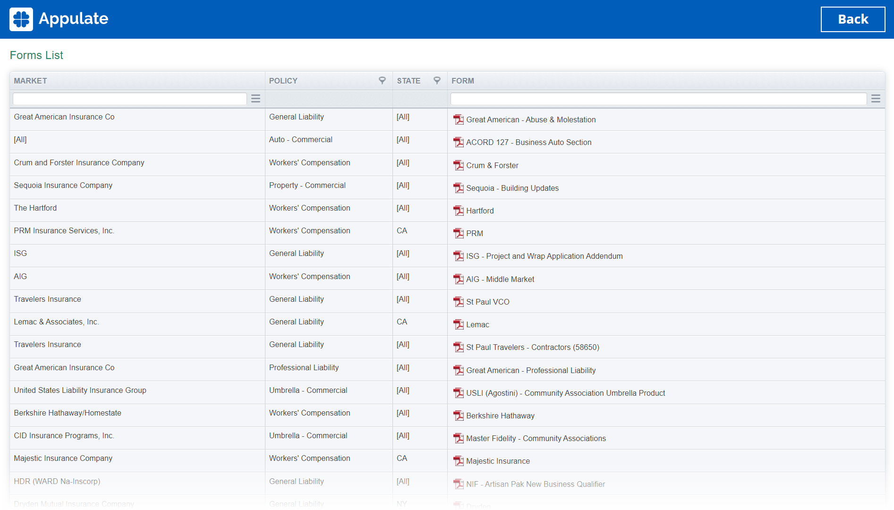Click PDF icon next to Hartford form
This screenshot has height=510, width=894.
pos(458,211)
